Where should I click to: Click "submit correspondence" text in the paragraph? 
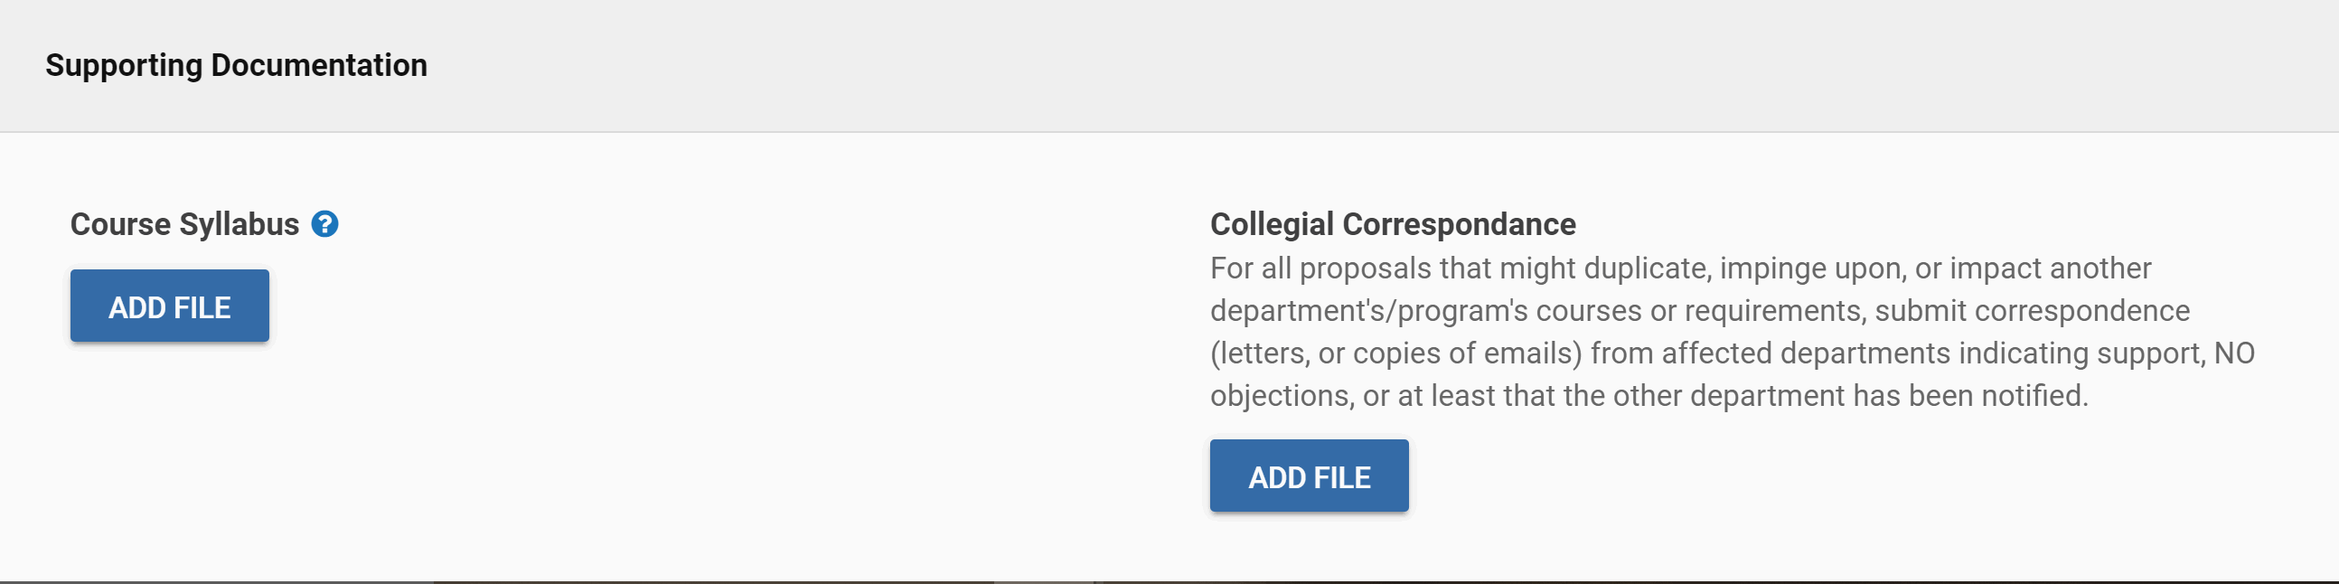(x=2032, y=311)
